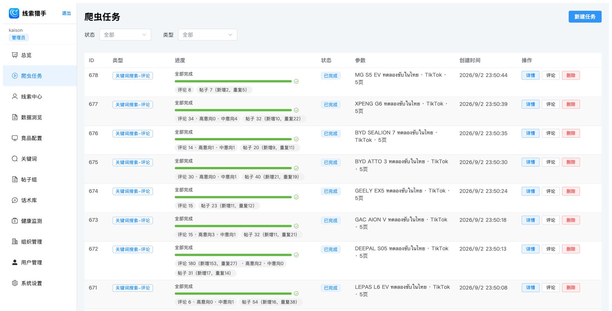
Task: Click the 用户管理 user icon
Action: click(x=15, y=262)
